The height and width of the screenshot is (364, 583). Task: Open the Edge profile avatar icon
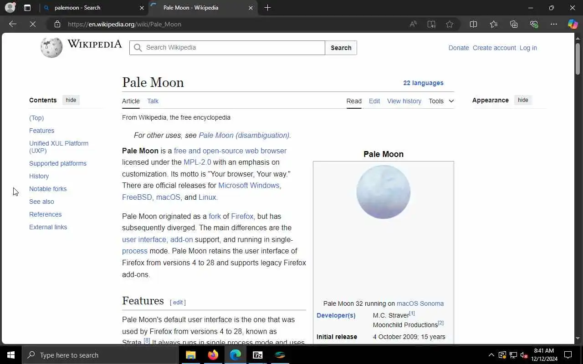pyautogui.click(x=10, y=8)
